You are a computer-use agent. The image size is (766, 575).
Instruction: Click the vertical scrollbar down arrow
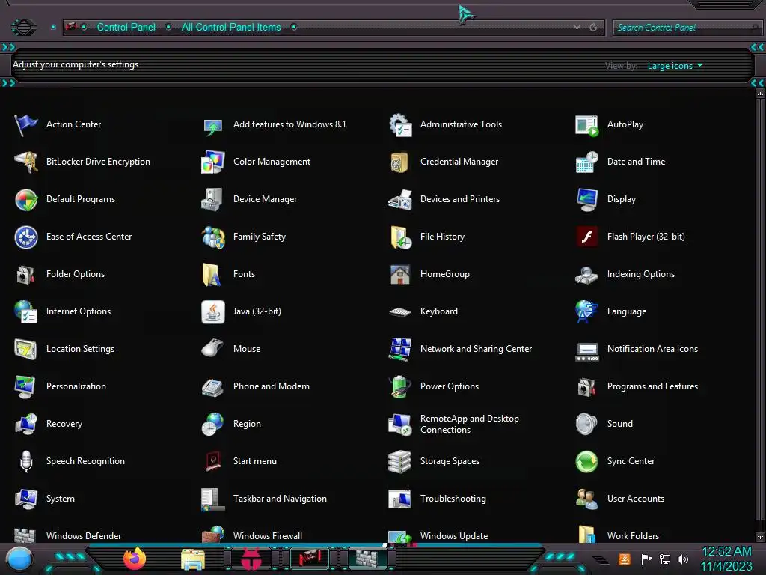(760, 537)
